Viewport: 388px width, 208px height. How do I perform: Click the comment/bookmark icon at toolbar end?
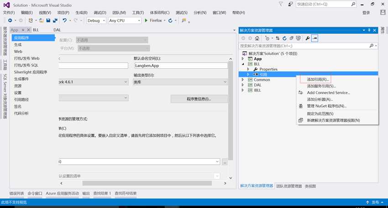(184, 20)
